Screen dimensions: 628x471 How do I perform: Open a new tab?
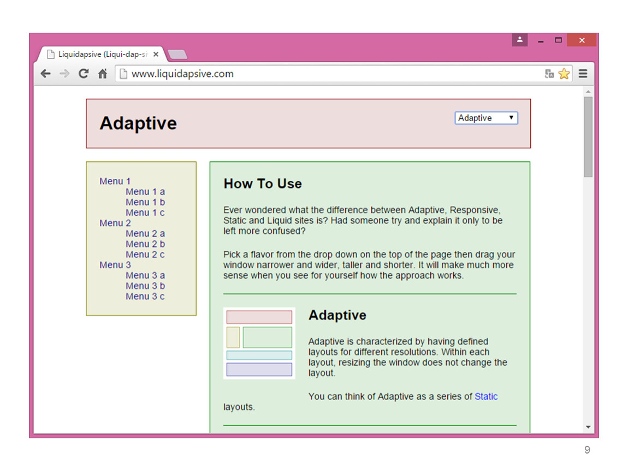point(177,55)
